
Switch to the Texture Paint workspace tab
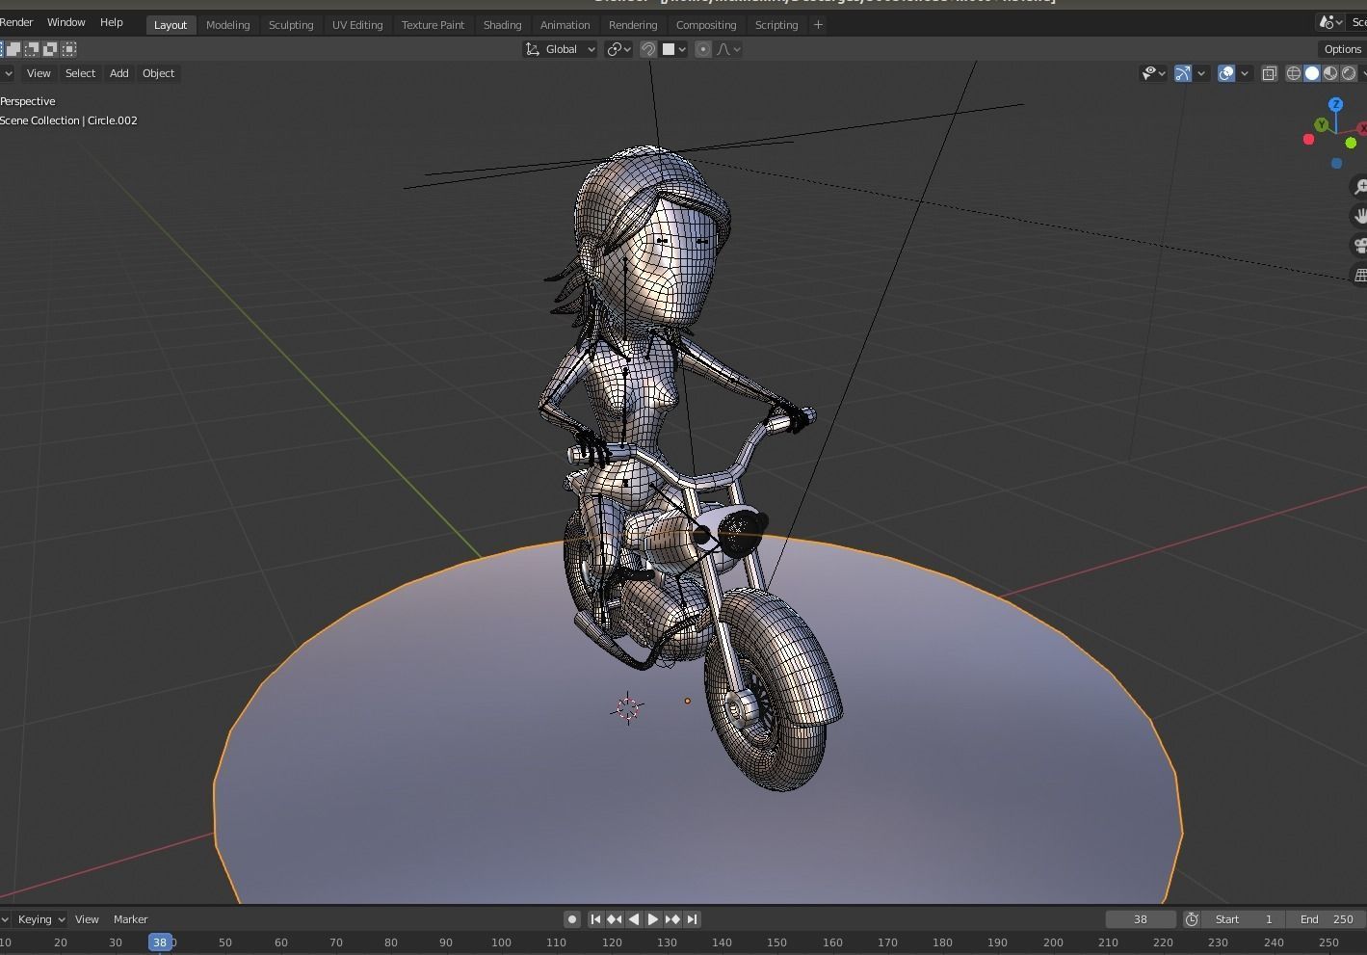(x=433, y=25)
